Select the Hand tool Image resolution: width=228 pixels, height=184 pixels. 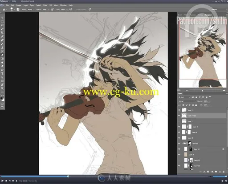(2, 84)
